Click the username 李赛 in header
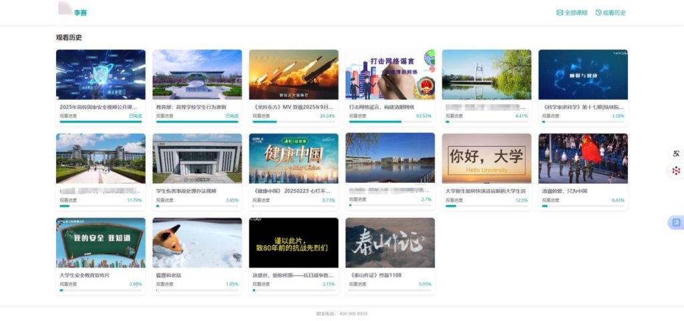 coord(80,13)
